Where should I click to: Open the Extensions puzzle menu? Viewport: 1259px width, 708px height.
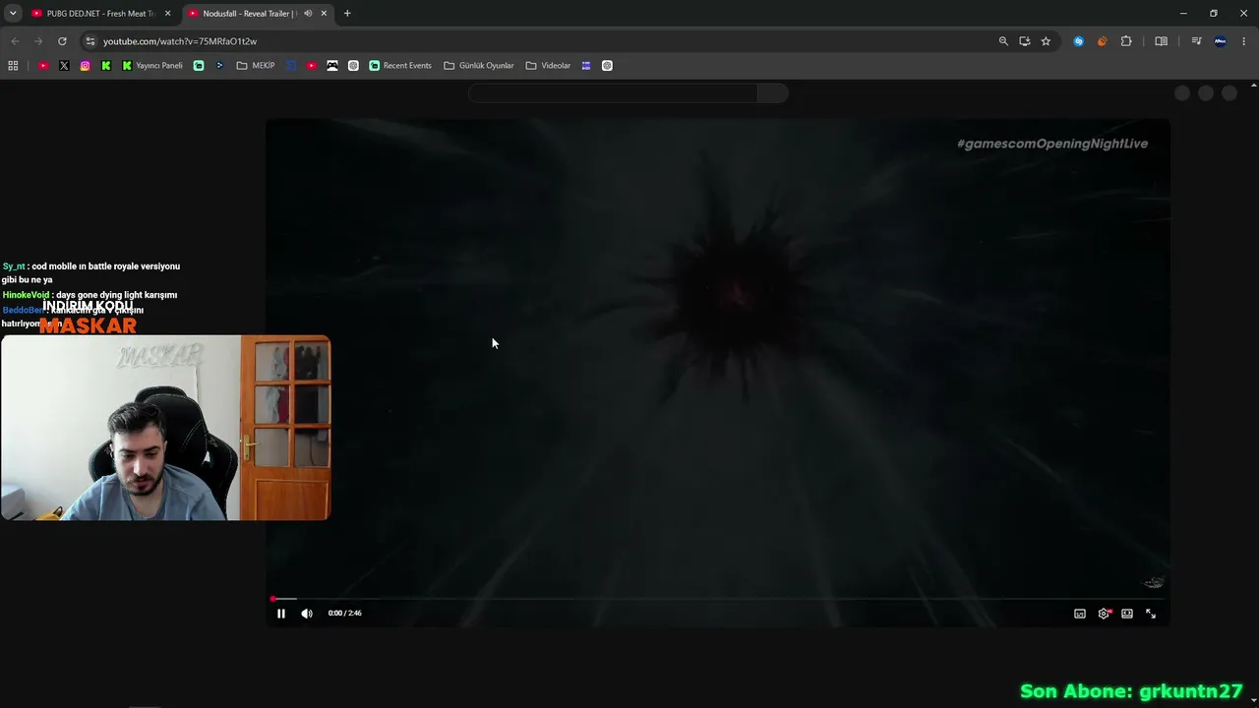pos(1126,41)
